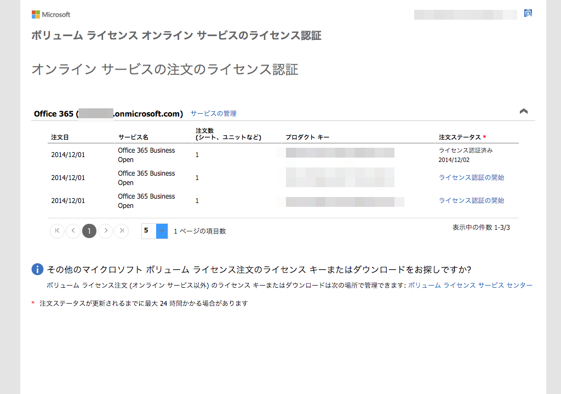Go to last page pagination button

point(122,230)
